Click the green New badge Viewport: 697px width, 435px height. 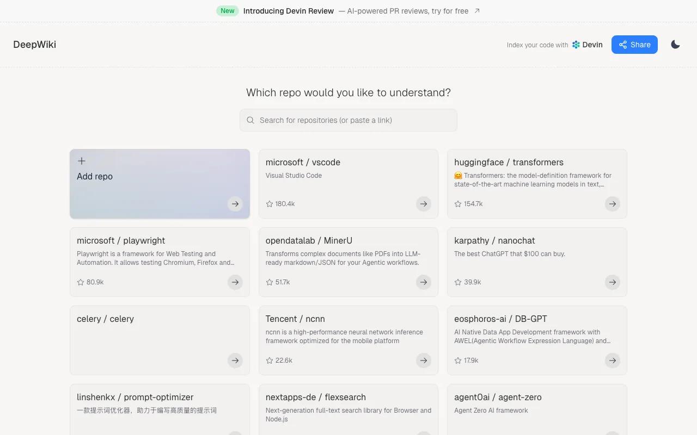[x=228, y=11]
